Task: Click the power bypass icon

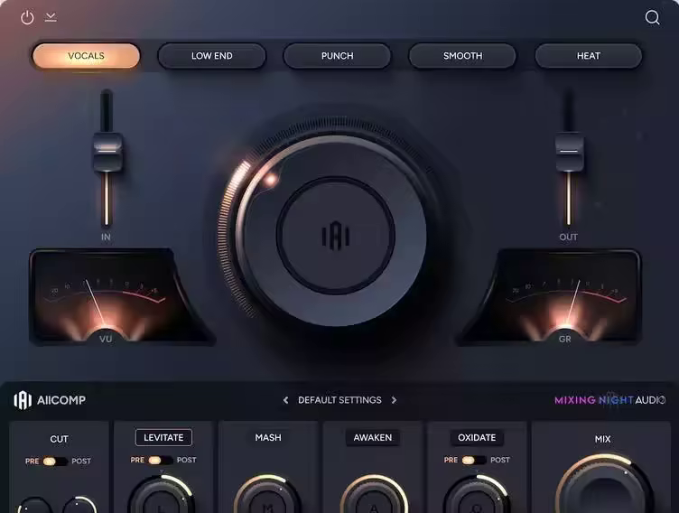Action: point(27,17)
